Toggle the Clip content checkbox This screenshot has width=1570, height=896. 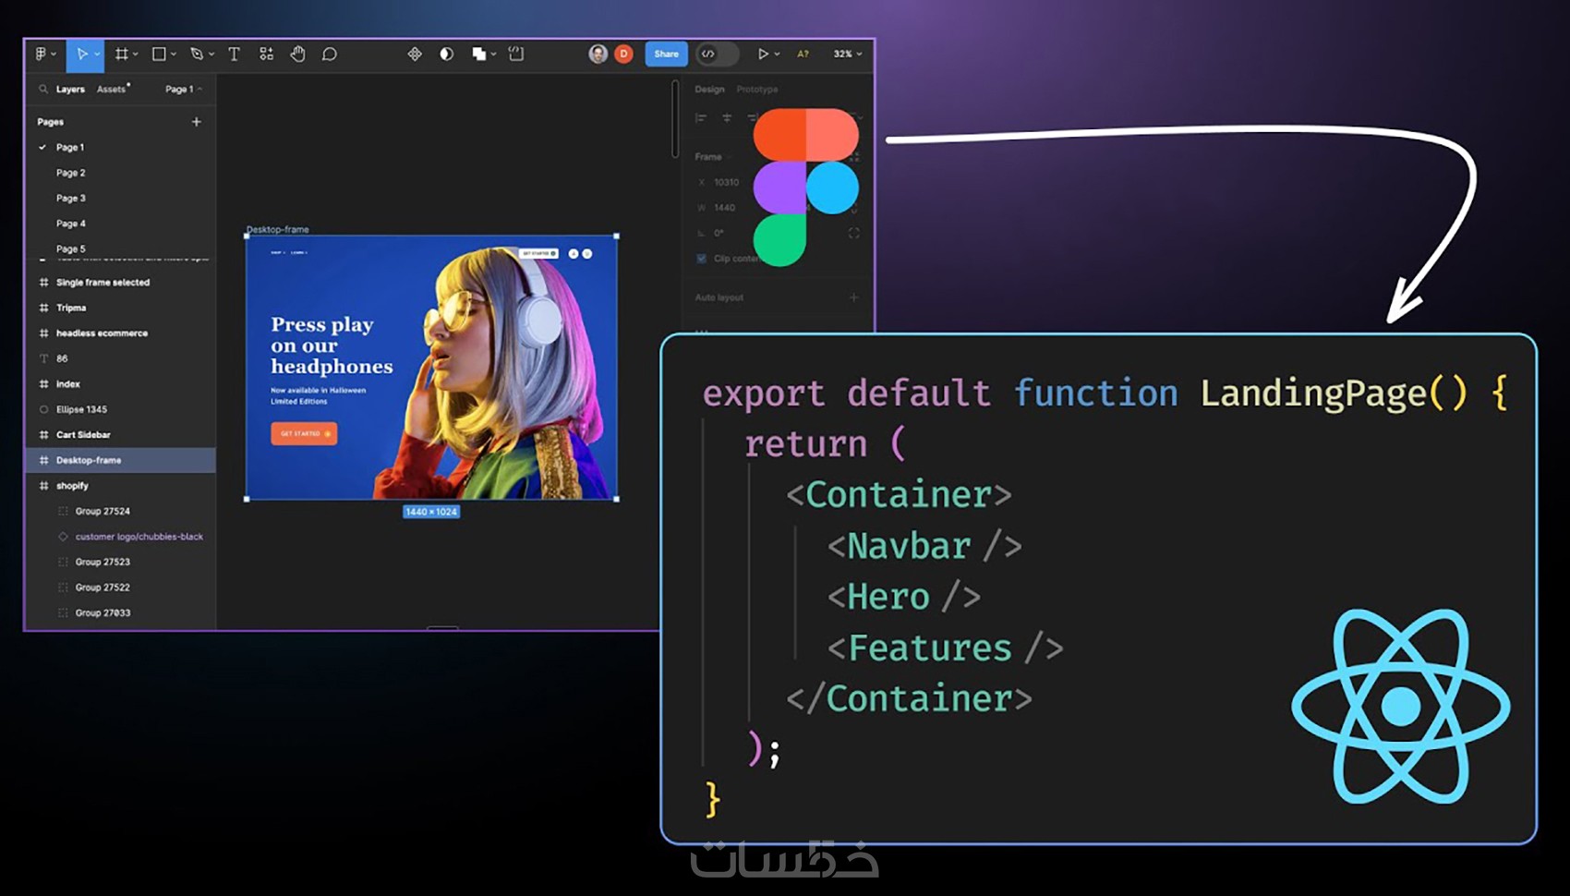(x=702, y=259)
